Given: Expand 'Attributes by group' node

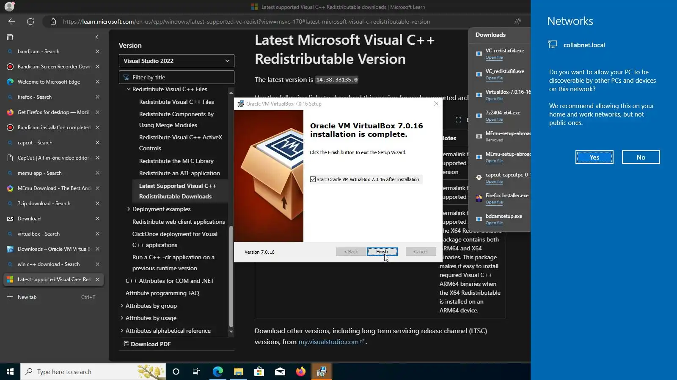Looking at the screenshot, I should 122,306.
